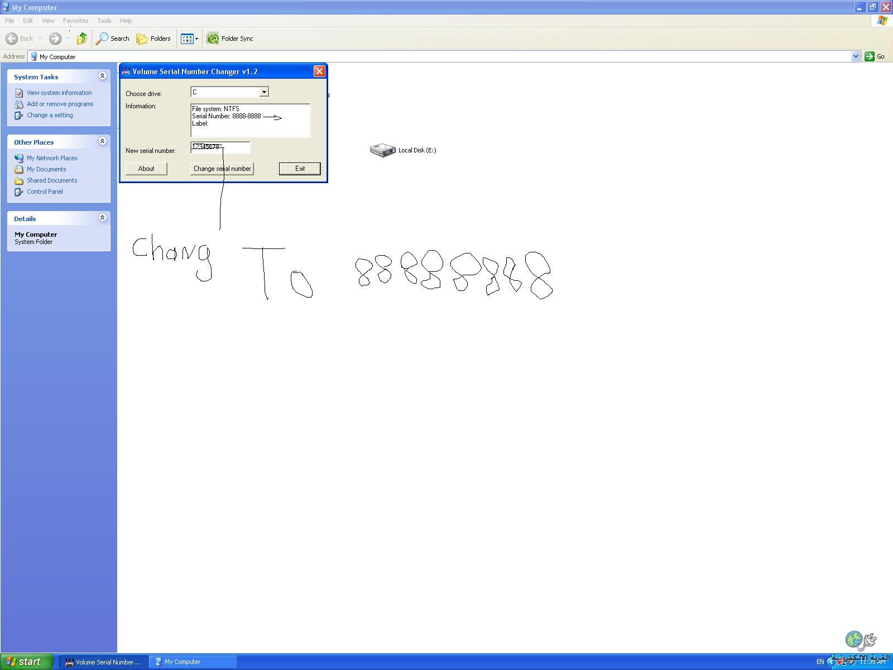Image resolution: width=893 pixels, height=670 pixels.
Task: Click the Back navigation arrow icon
Action: [11, 39]
